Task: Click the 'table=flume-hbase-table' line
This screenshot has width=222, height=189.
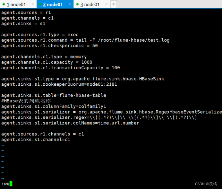Action: coord(54,95)
